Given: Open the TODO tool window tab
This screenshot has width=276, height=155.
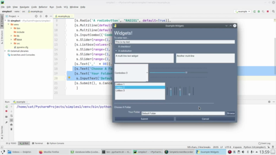Looking at the screenshot, I should pyautogui.click(x=11, y=143).
